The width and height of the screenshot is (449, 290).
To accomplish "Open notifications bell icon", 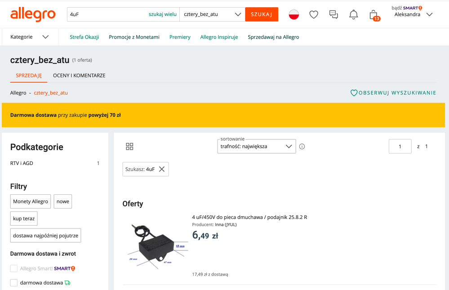I will (x=354, y=14).
